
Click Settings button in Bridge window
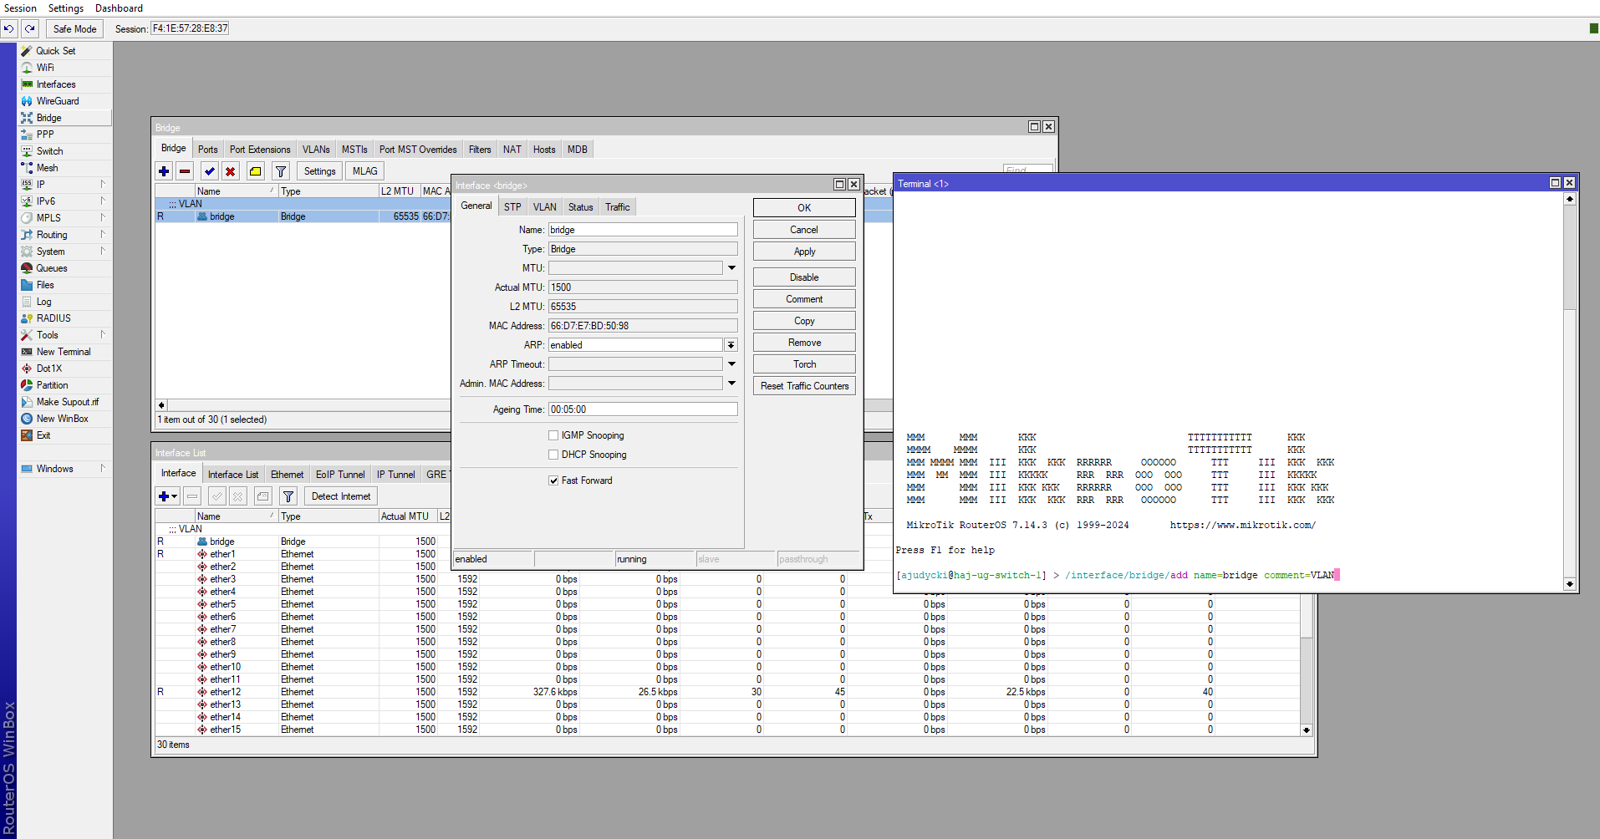[319, 171]
